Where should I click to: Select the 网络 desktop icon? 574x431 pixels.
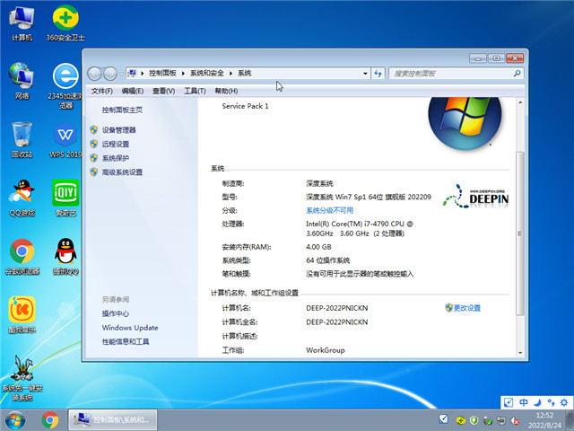pyautogui.click(x=22, y=82)
